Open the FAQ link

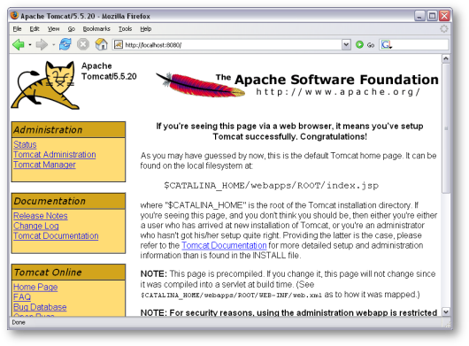(22, 297)
